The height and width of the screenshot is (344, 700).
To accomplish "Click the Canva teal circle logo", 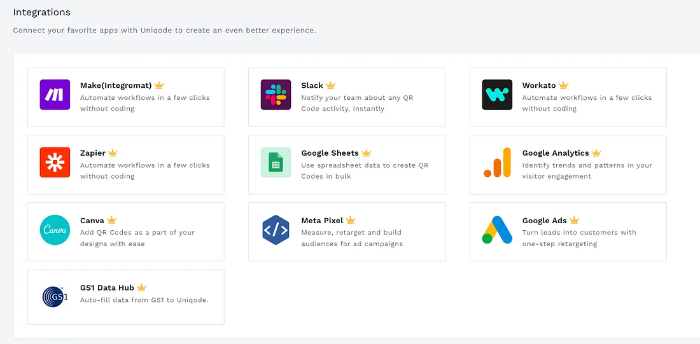I will [55, 230].
